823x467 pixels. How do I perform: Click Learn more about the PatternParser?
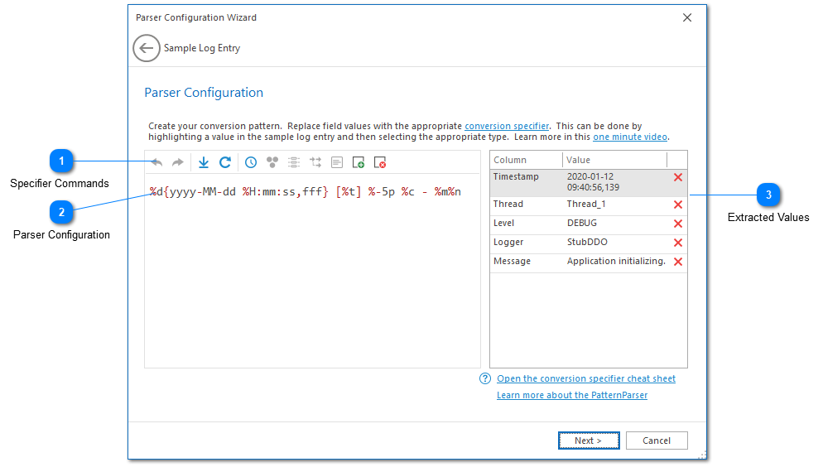[x=572, y=395]
